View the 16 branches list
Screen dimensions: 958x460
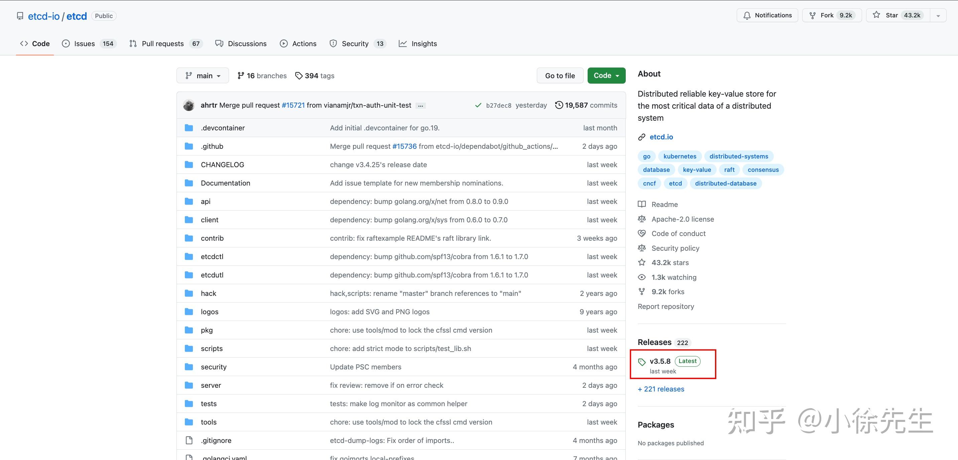pyautogui.click(x=262, y=76)
